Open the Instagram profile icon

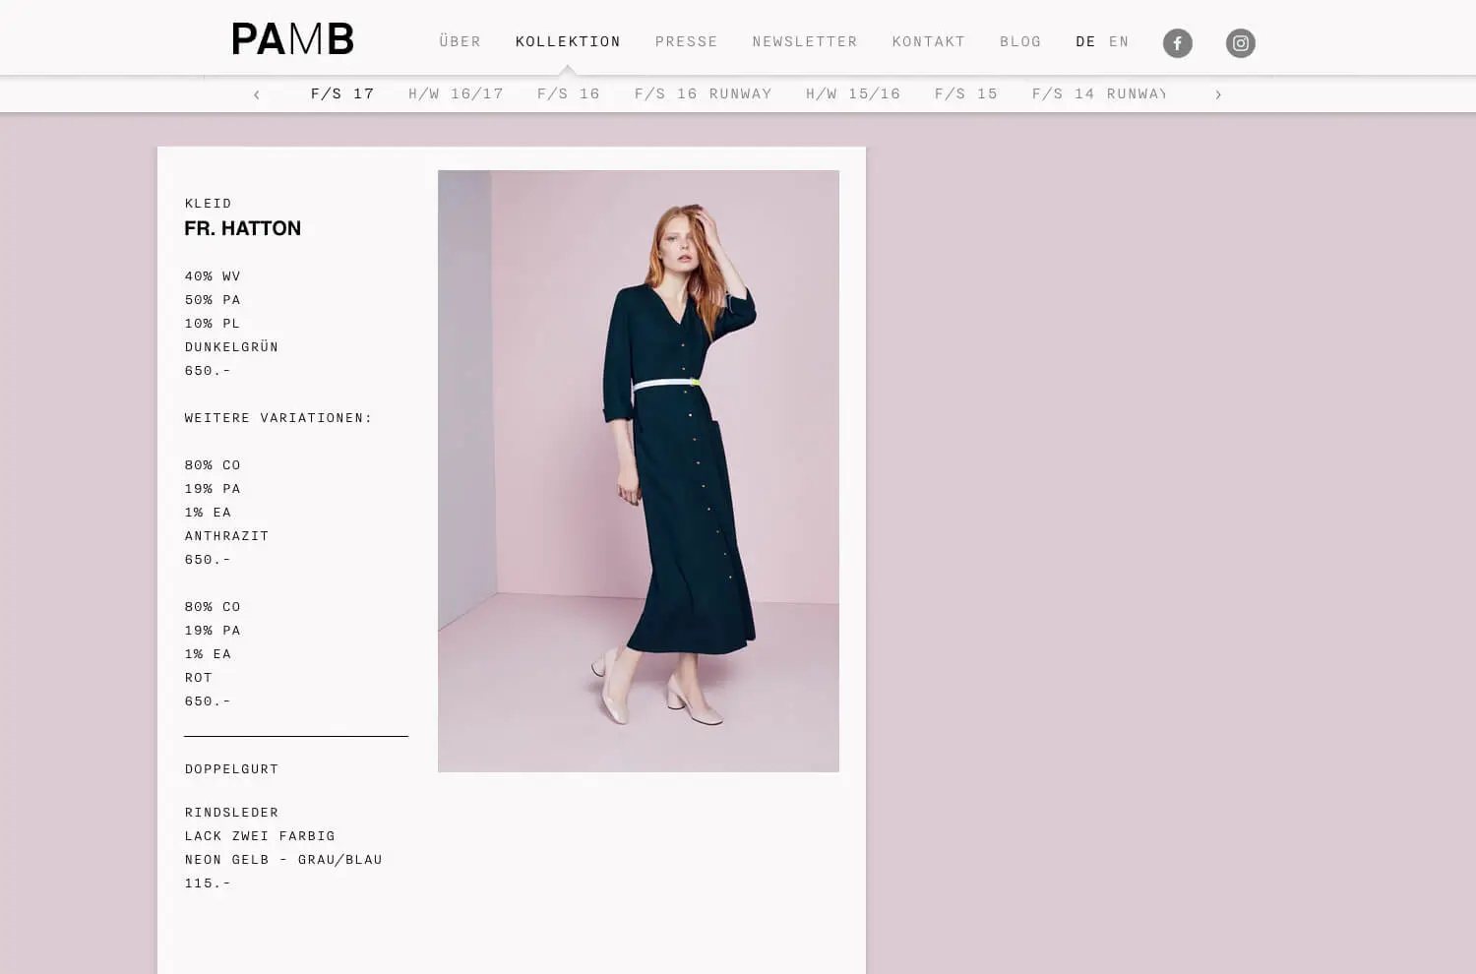click(x=1240, y=43)
